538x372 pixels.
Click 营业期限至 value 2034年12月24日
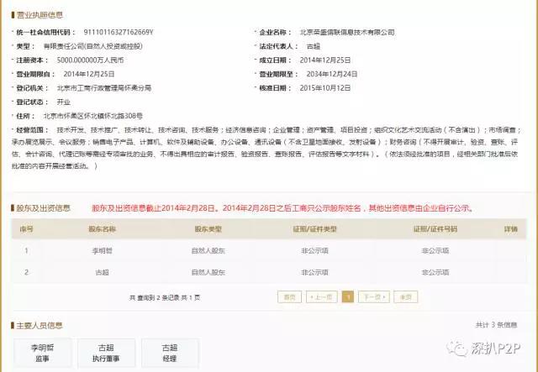click(x=332, y=74)
